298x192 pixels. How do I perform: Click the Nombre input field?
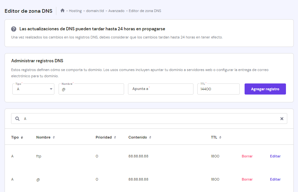91,89
